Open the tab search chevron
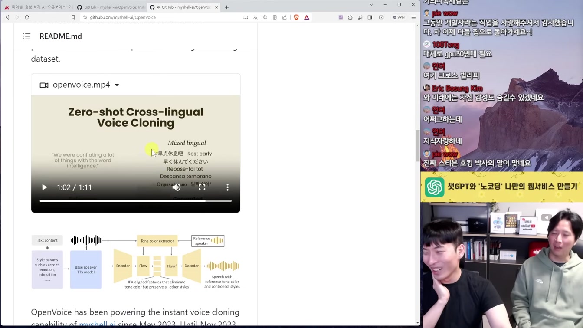This screenshot has height=328, width=583. tap(371, 5)
